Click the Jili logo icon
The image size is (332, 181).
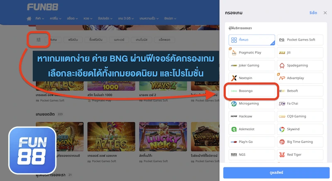[x=282, y=53]
